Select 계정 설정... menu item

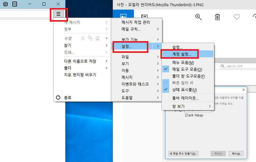188,54
